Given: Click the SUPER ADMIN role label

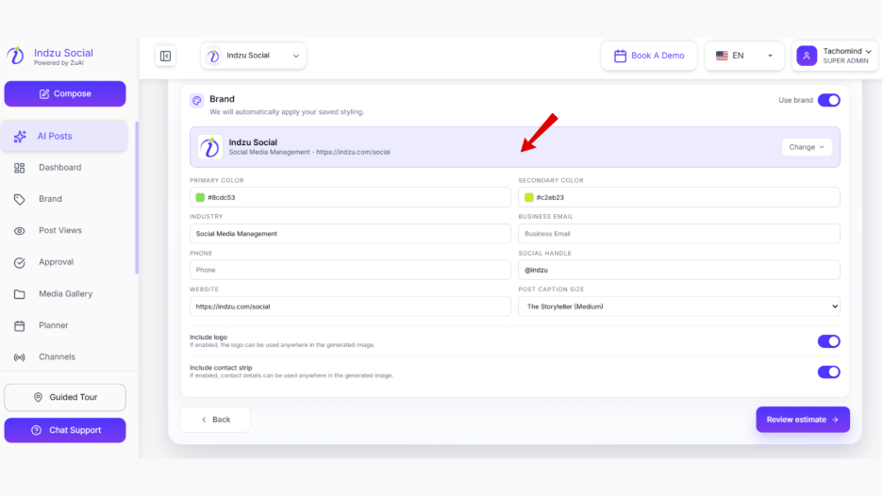Looking at the screenshot, I should point(845,60).
